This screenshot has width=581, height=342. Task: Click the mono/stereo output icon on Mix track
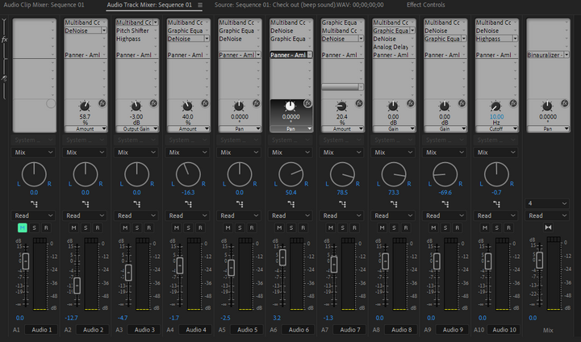click(548, 227)
